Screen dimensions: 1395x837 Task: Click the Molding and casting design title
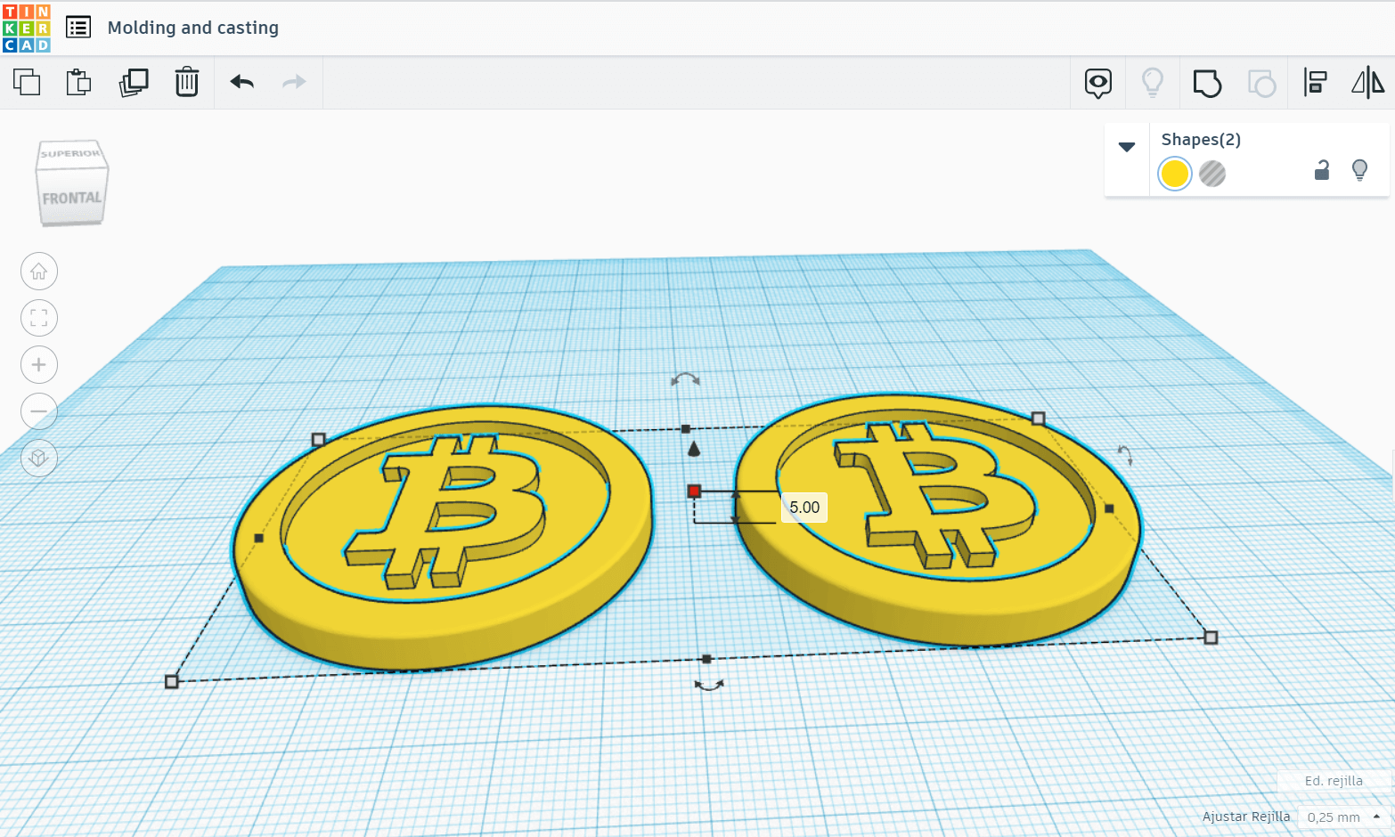[193, 28]
